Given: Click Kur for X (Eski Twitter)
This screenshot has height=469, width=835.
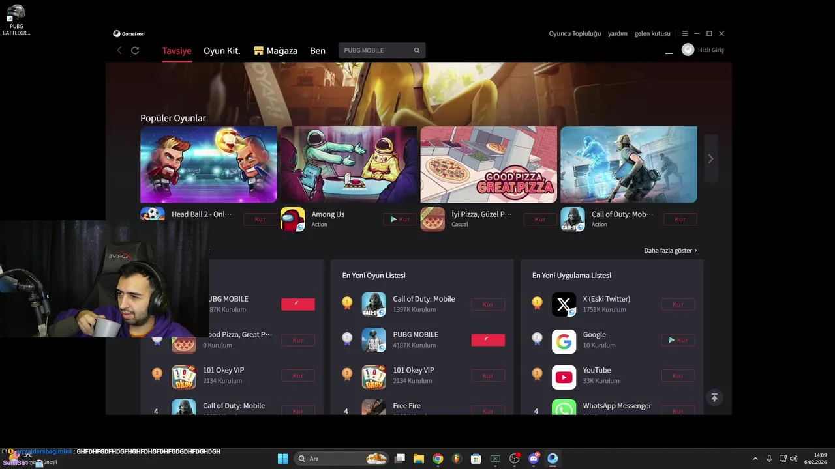Looking at the screenshot, I should click(678, 304).
